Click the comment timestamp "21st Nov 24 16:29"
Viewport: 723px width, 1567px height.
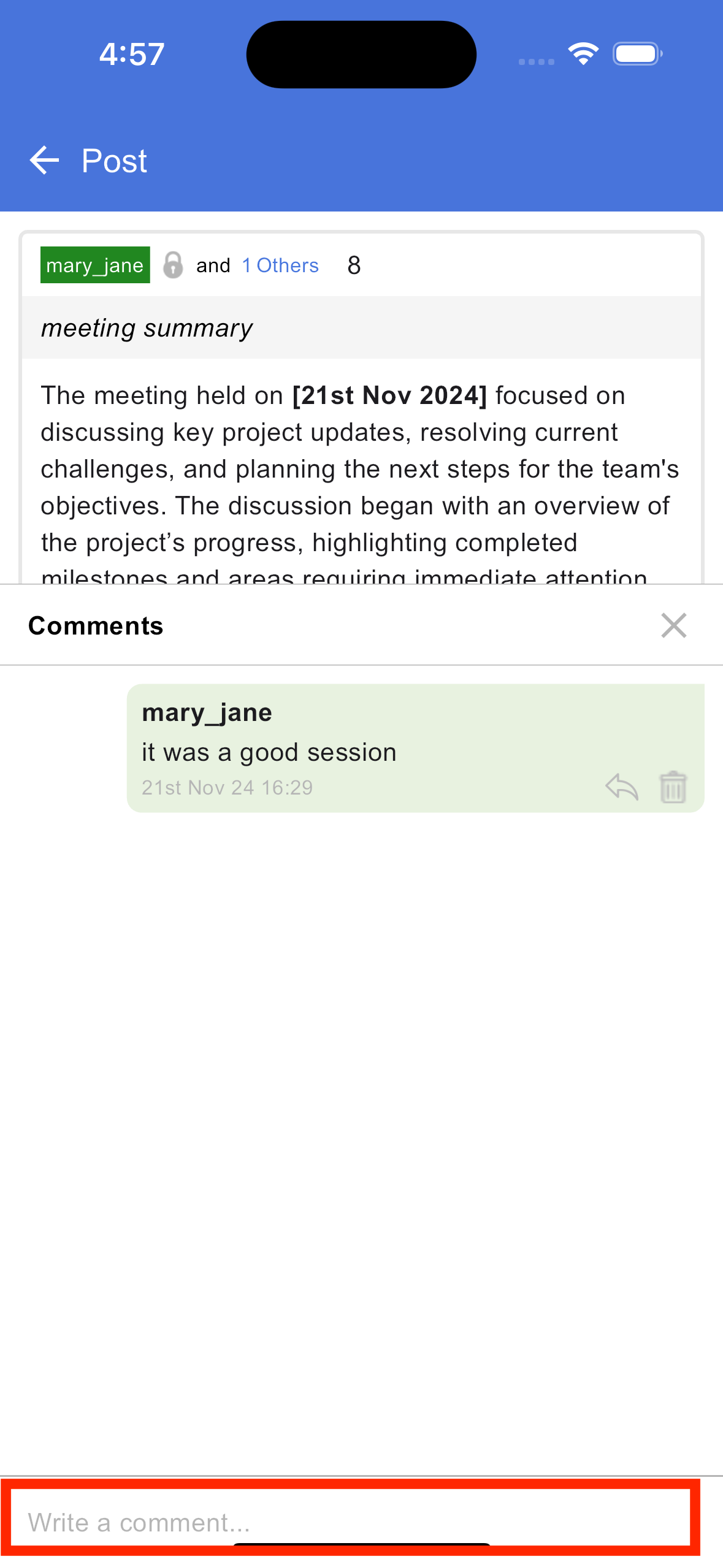[227, 787]
